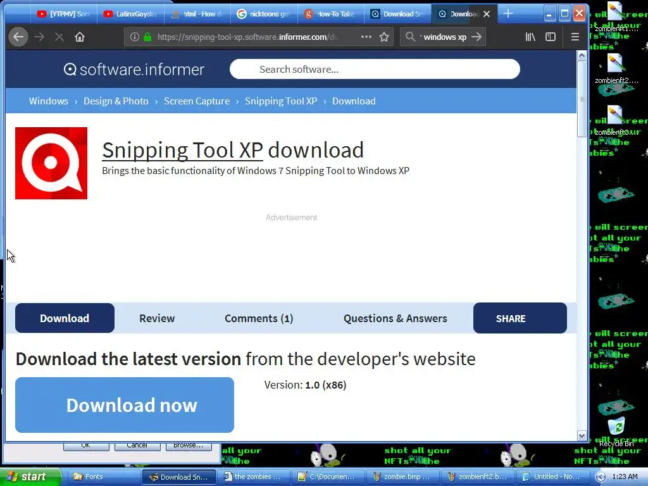Switch to Untitled - Notepad taskbar item
This screenshot has width=648, height=486.
point(552,477)
